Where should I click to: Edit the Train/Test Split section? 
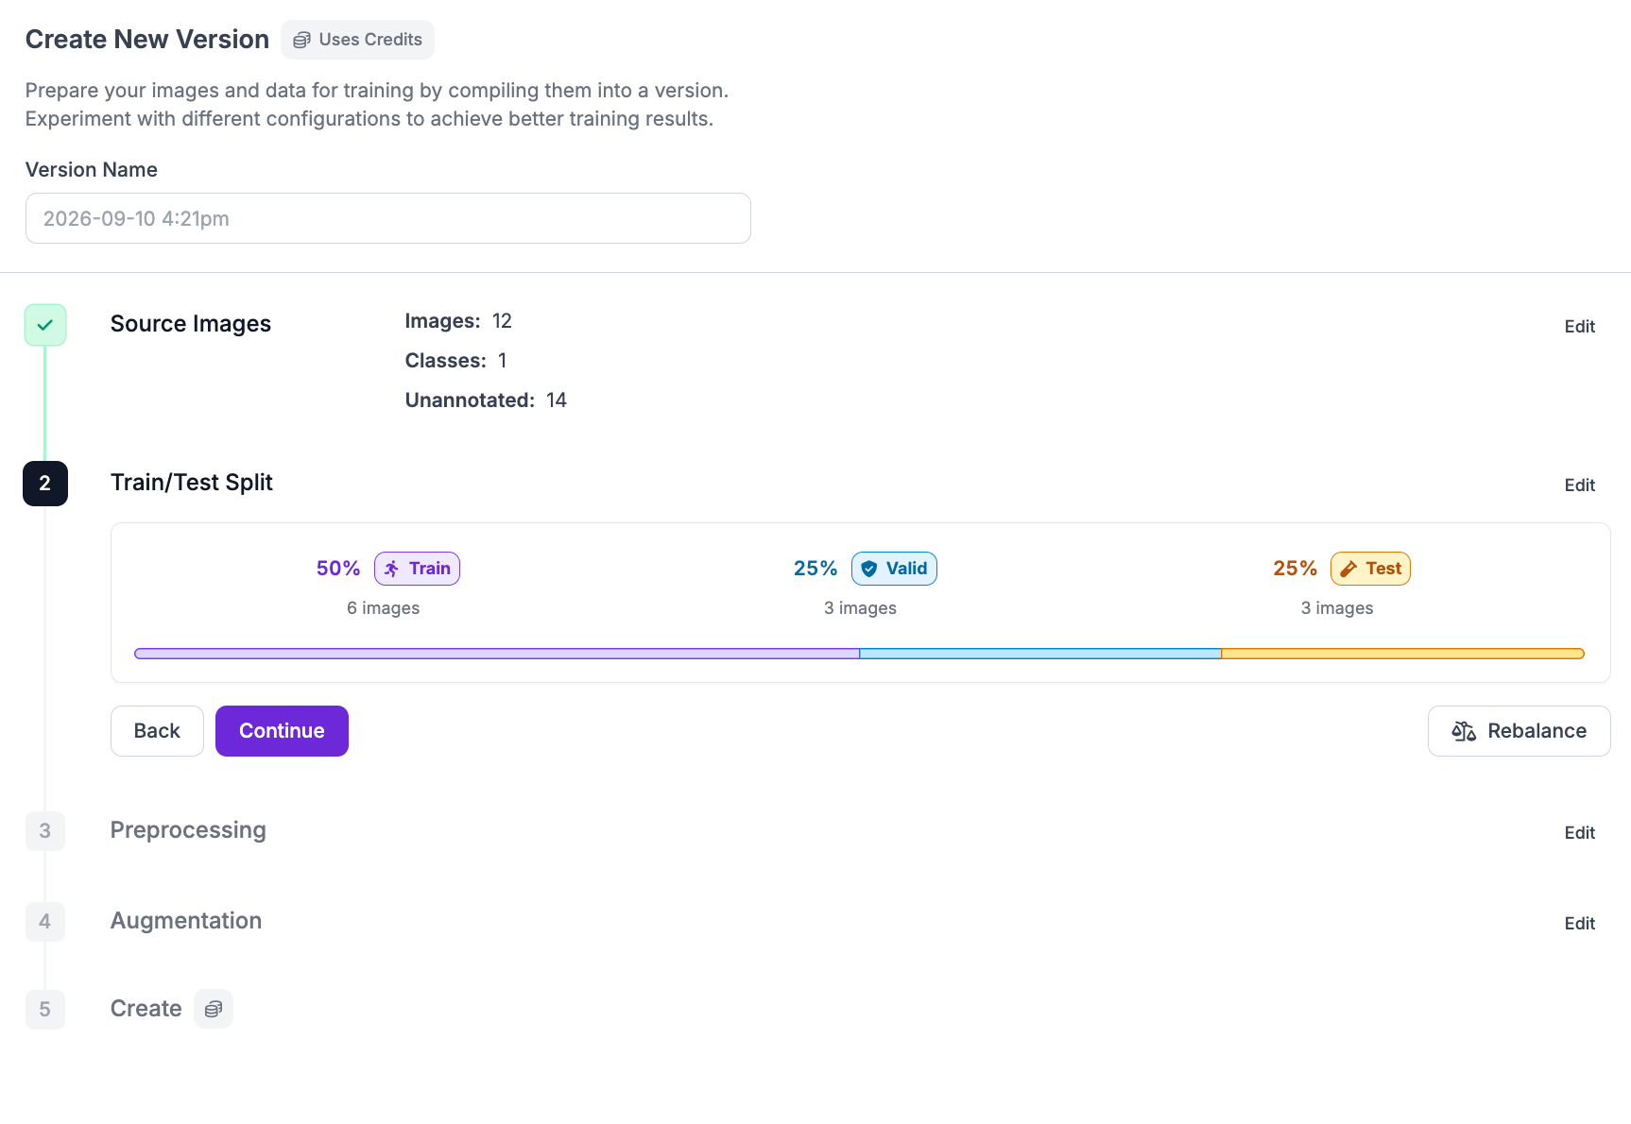[x=1580, y=485]
